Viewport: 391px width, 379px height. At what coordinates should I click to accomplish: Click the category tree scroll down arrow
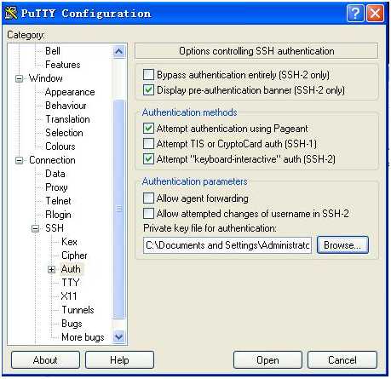click(118, 337)
